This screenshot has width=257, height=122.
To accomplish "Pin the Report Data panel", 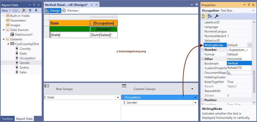I will (x=34, y=5).
